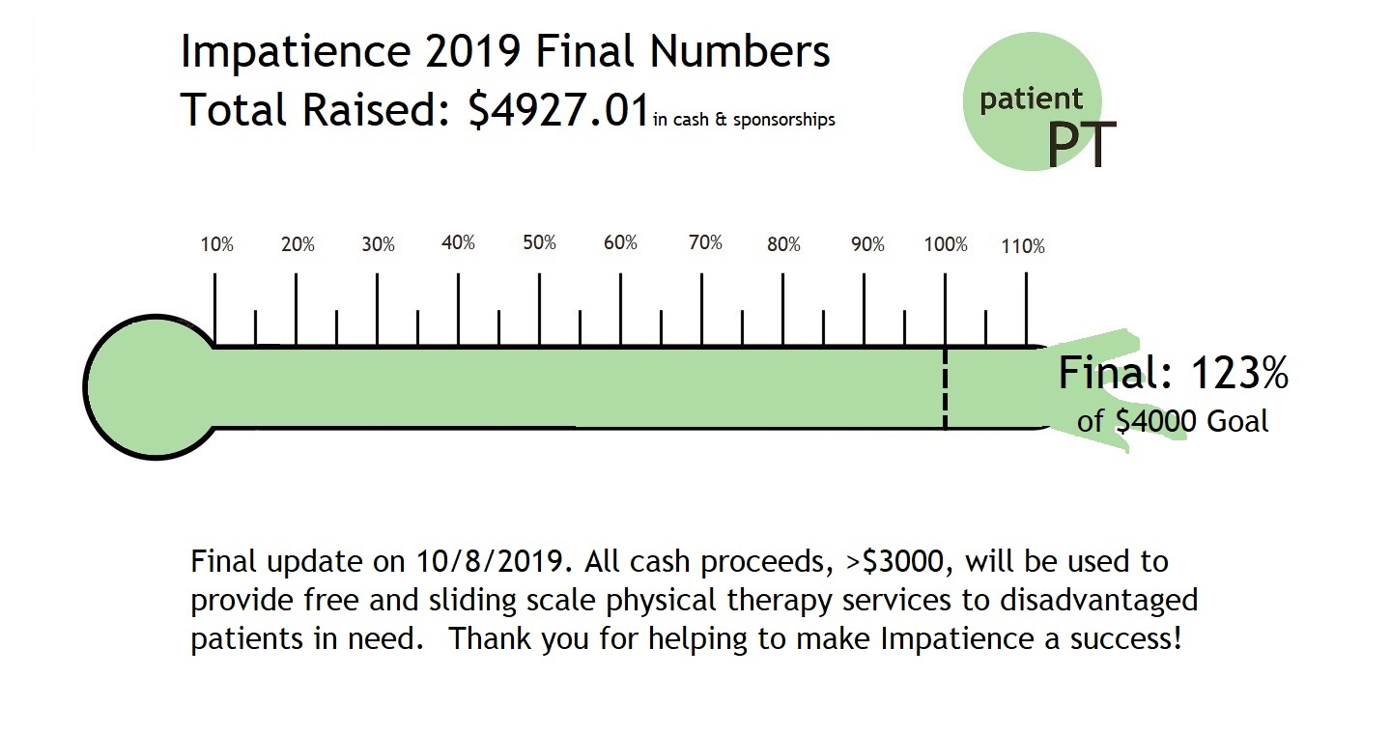Pick the 110% scale label
This screenshot has height=734, width=1391.
point(1023,246)
